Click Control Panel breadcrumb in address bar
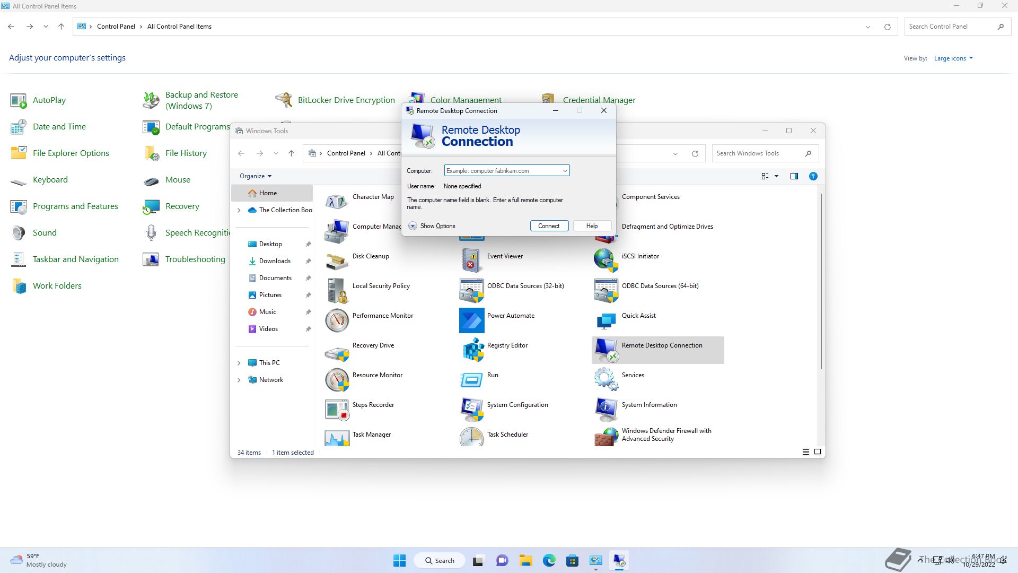Viewport: 1018px width, 573px height. (x=116, y=27)
